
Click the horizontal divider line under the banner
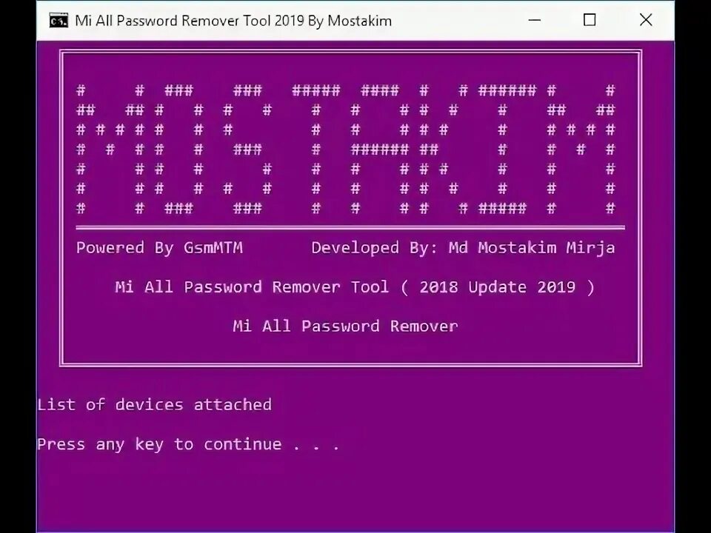pyautogui.click(x=350, y=227)
